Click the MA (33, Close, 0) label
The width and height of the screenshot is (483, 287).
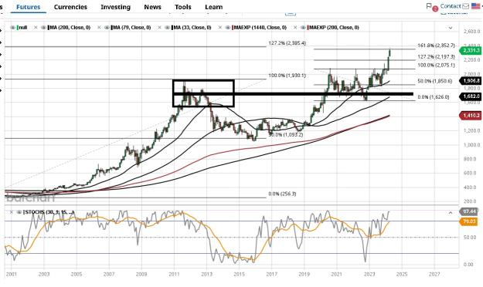click(192, 28)
